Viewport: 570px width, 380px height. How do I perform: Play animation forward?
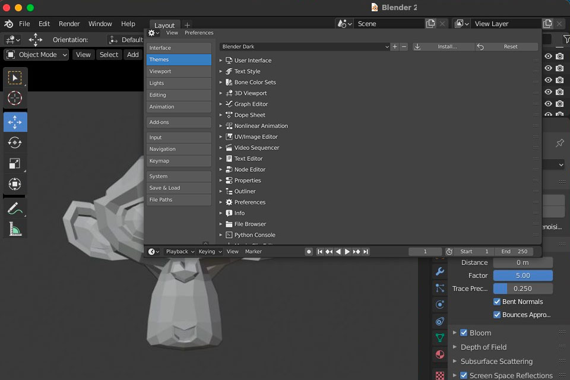click(347, 252)
